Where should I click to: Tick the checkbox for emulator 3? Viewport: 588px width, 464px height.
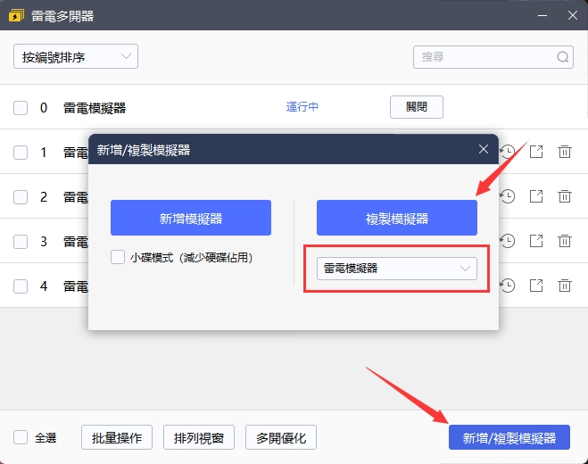21,242
